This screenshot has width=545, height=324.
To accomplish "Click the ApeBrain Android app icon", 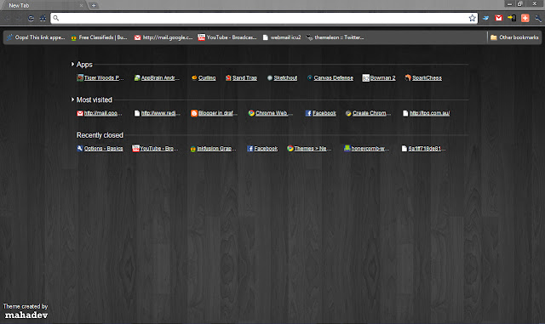I will pos(137,77).
